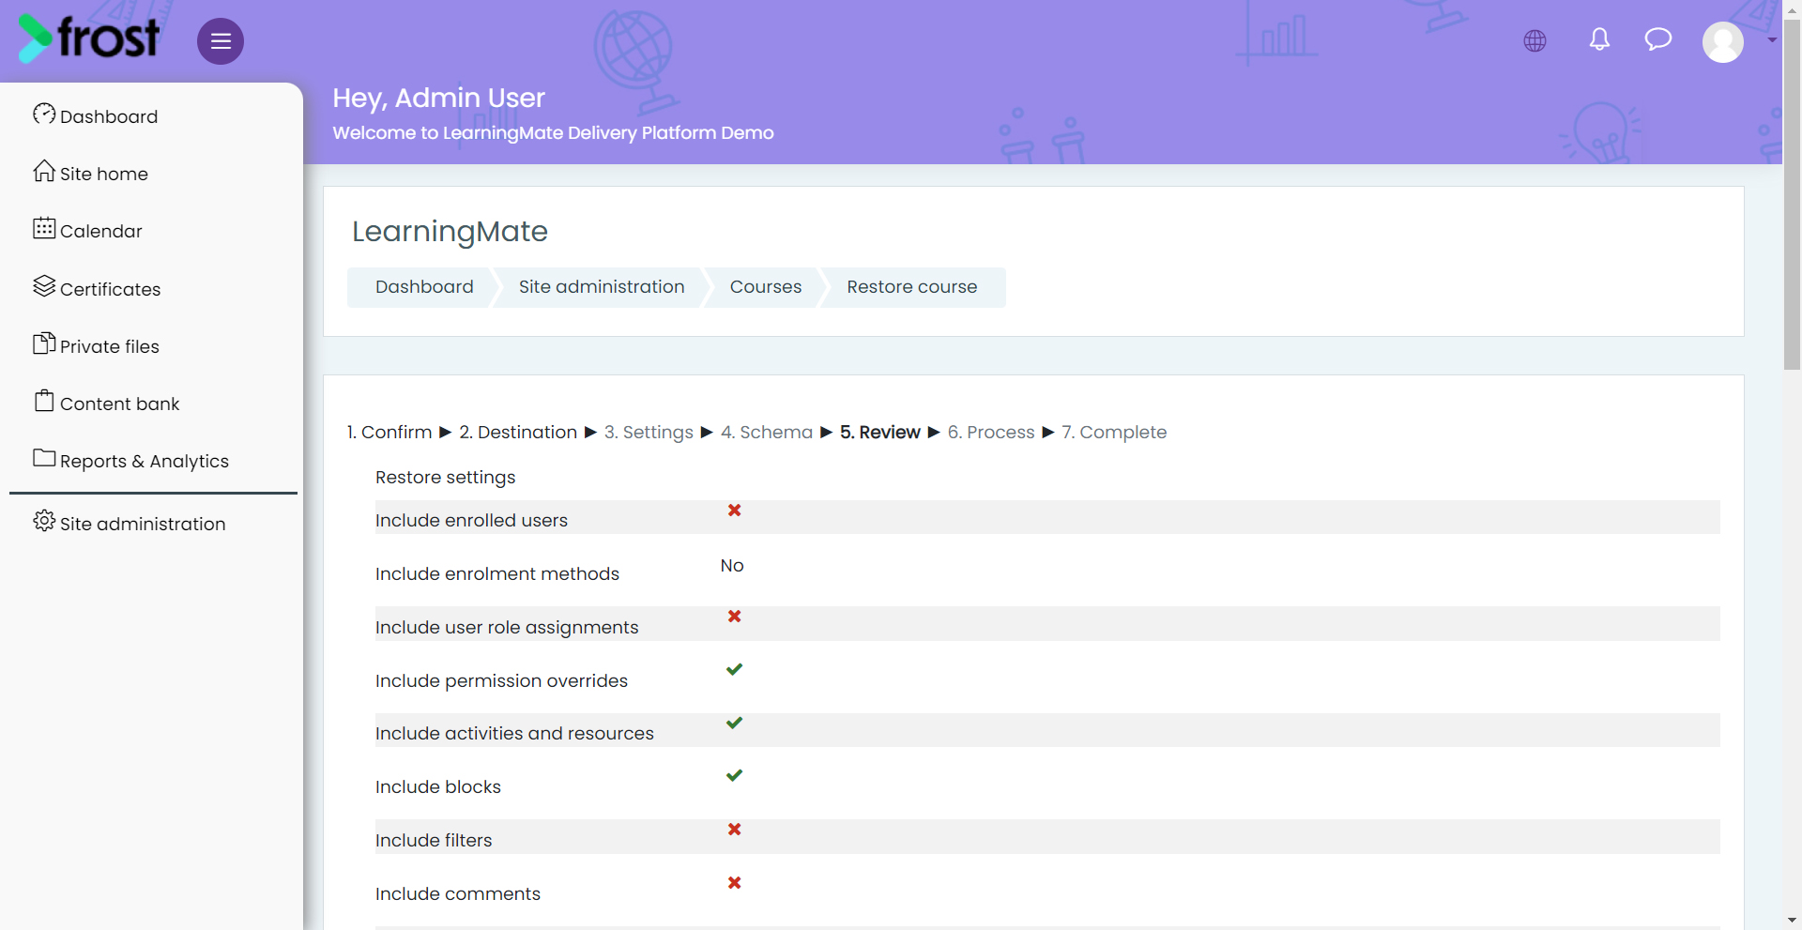Click the user avatar picture

[1723, 41]
